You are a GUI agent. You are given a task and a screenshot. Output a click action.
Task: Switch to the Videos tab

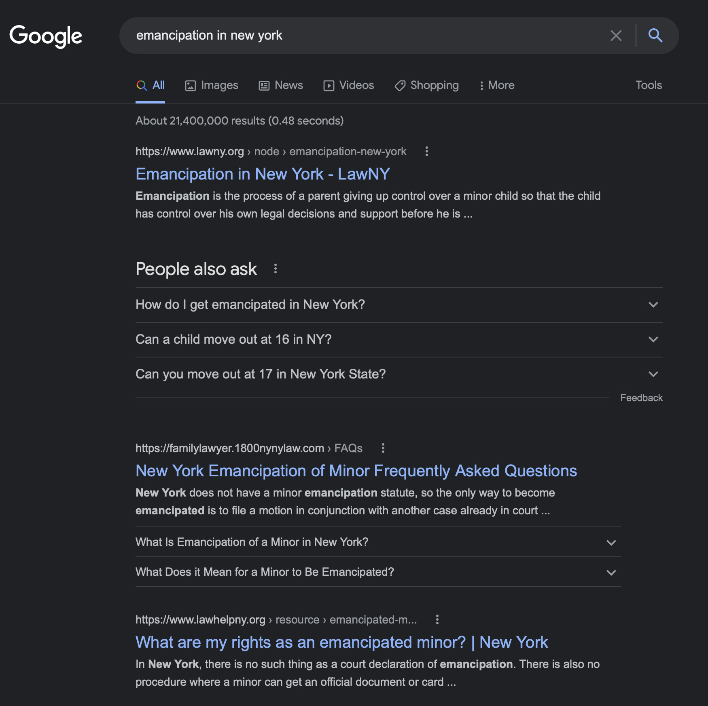tap(349, 85)
